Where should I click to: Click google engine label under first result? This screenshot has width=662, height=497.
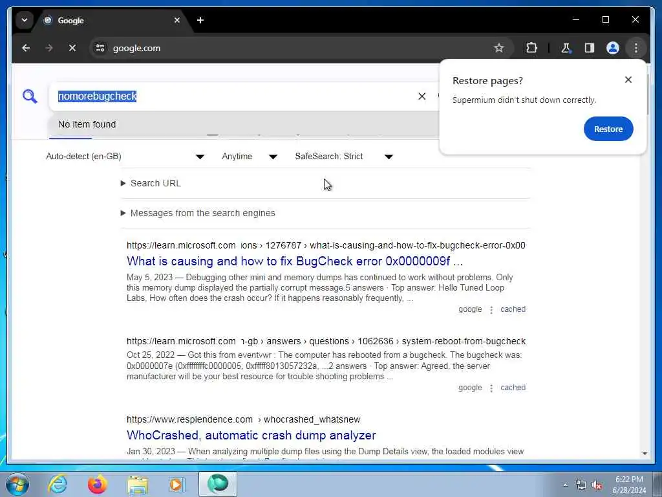click(470, 309)
